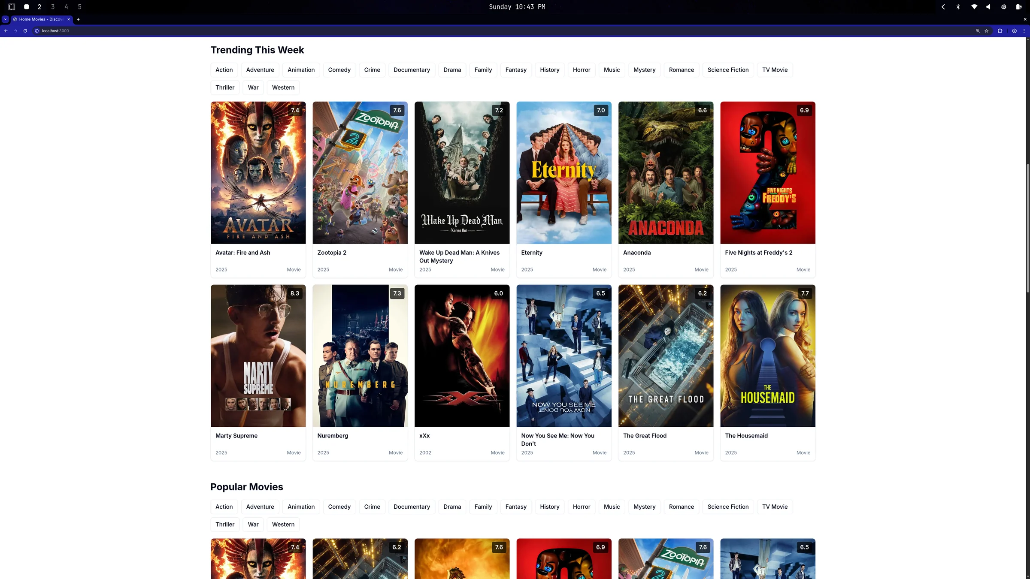Open Five Nights at Freddy's 2 trending poster
Screen dimensions: 1030x579
click(768, 173)
